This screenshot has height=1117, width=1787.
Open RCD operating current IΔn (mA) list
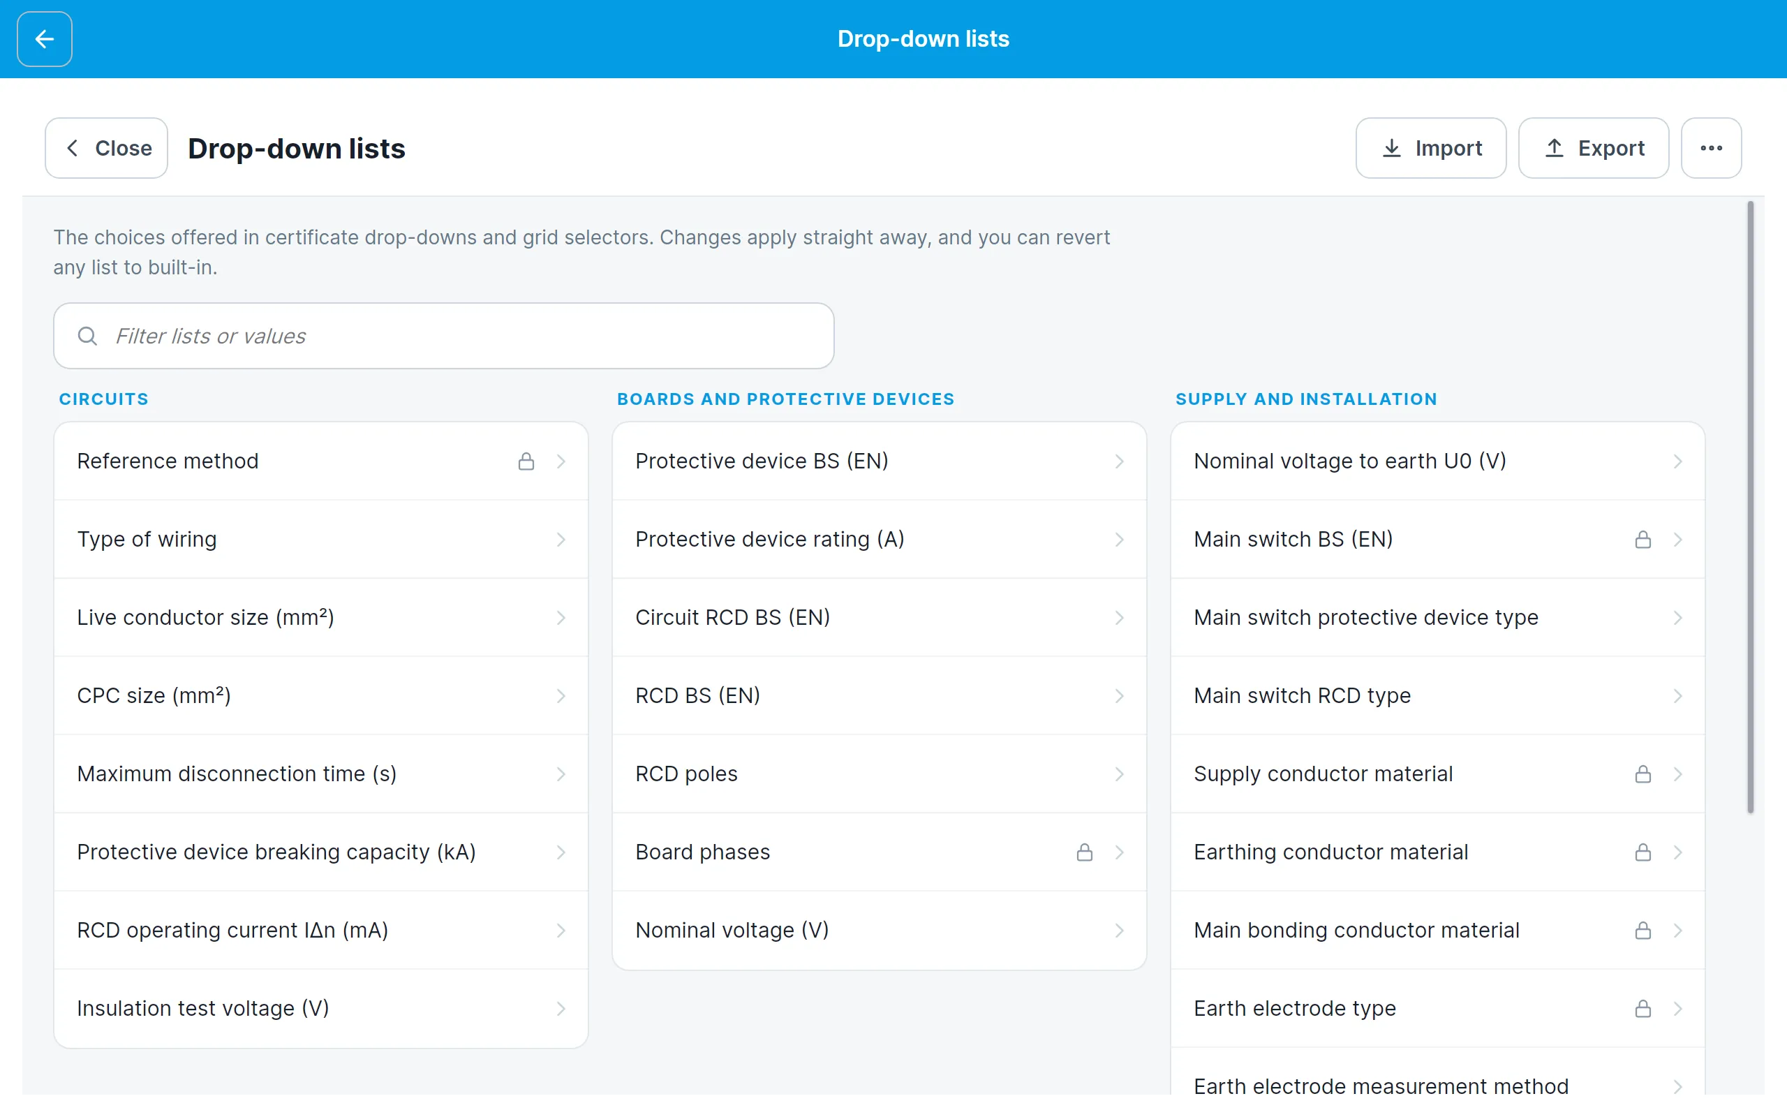tap(321, 930)
